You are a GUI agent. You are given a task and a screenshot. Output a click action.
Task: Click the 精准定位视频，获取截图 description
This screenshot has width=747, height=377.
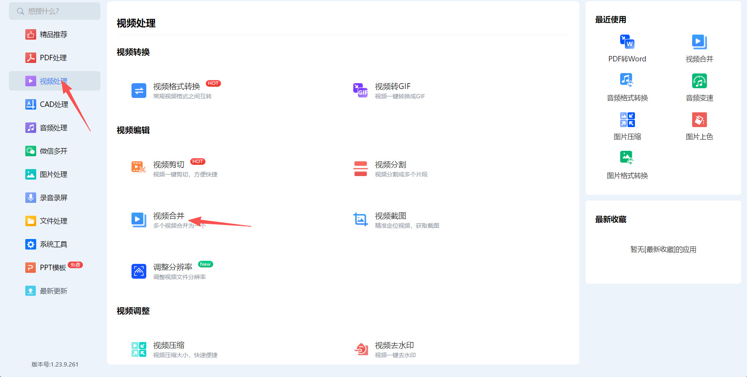click(407, 226)
